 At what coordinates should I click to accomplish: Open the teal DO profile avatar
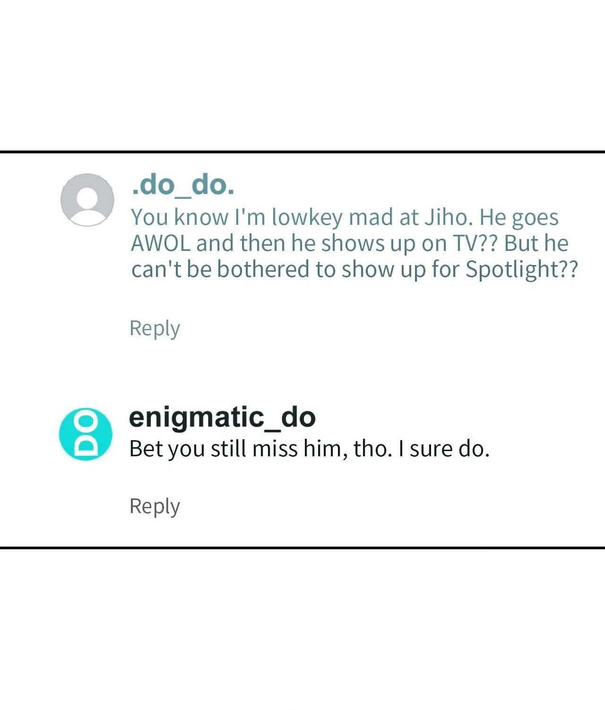tap(86, 434)
